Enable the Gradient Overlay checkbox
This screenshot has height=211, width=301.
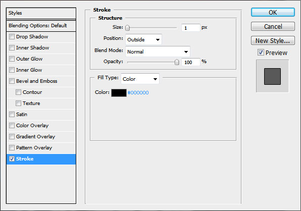coord(12,137)
